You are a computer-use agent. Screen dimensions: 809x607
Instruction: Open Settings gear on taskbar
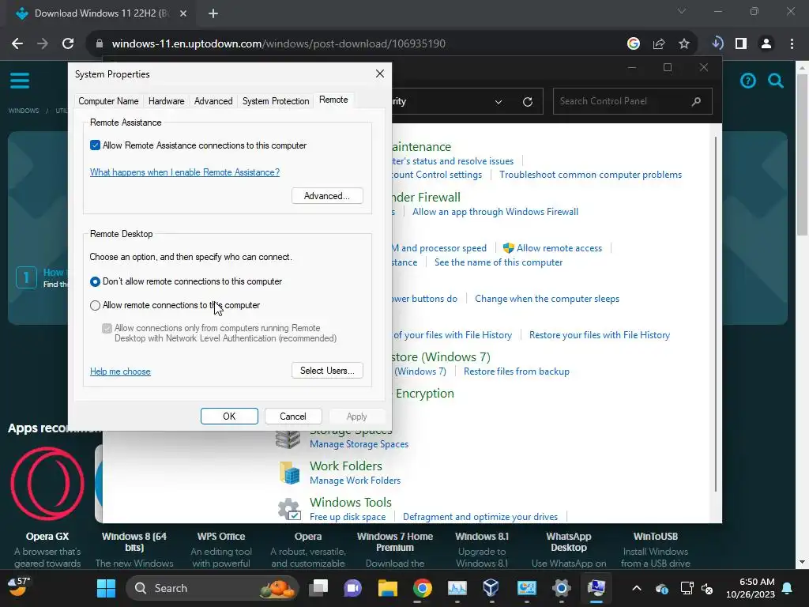tap(562, 588)
